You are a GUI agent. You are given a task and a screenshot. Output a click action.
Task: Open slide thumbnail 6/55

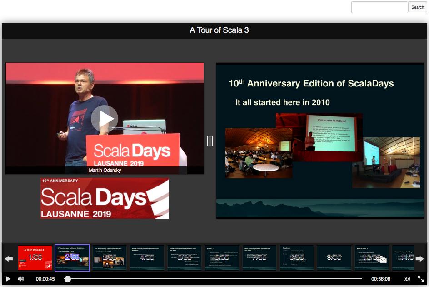pyautogui.click(x=222, y=258)
